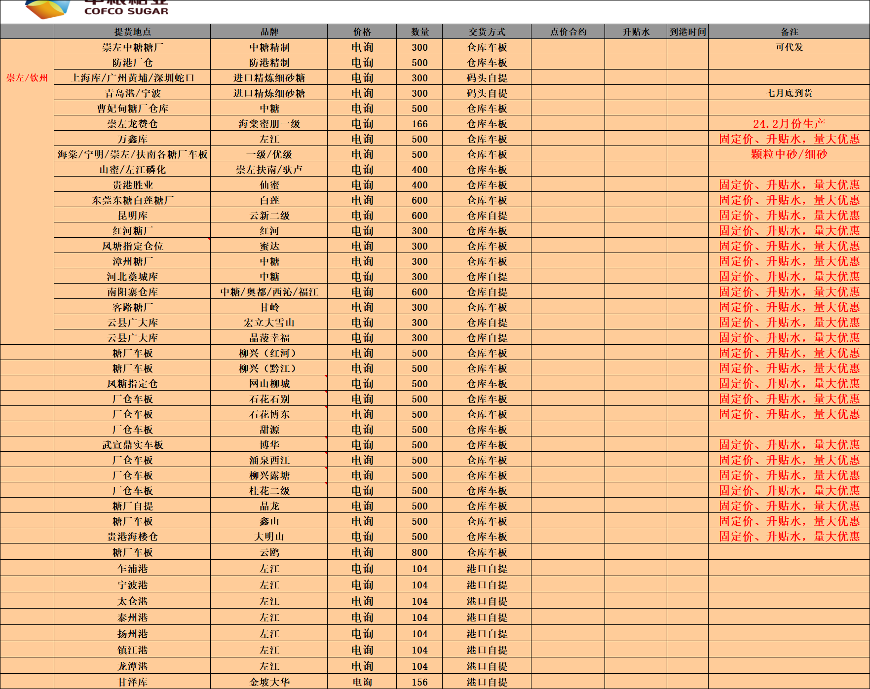Select the 品牌 column header

(x=269, y=32)
